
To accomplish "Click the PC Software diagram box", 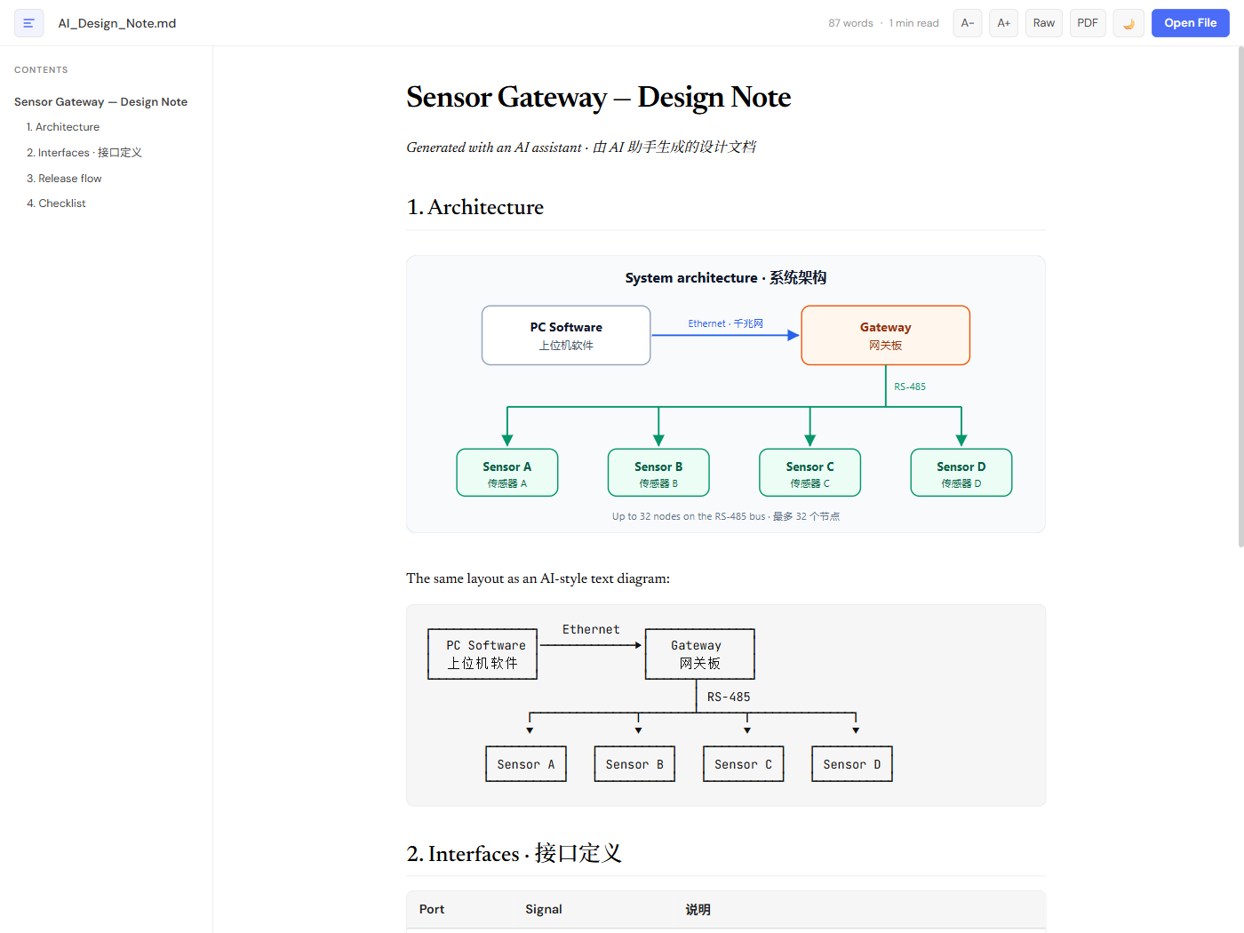I will tap(566, 335).
